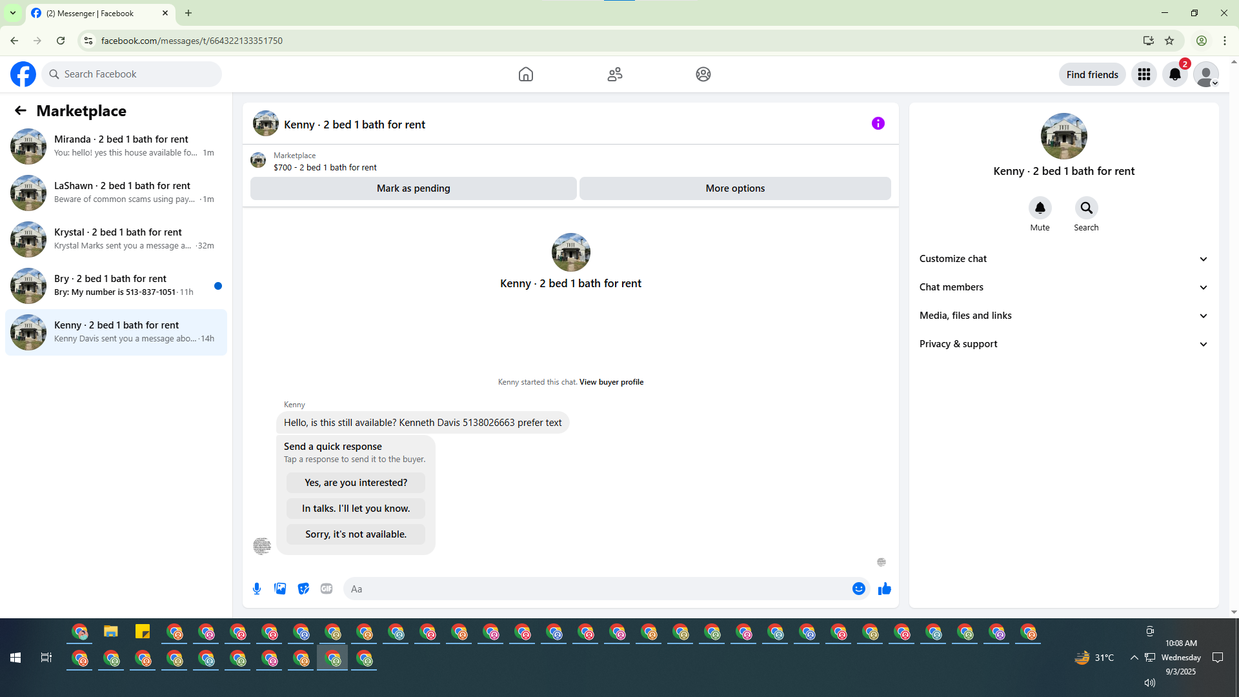Screen dimensions: 1239x697
Task: Show hidden system tray icons
Action: point(1134,658)
